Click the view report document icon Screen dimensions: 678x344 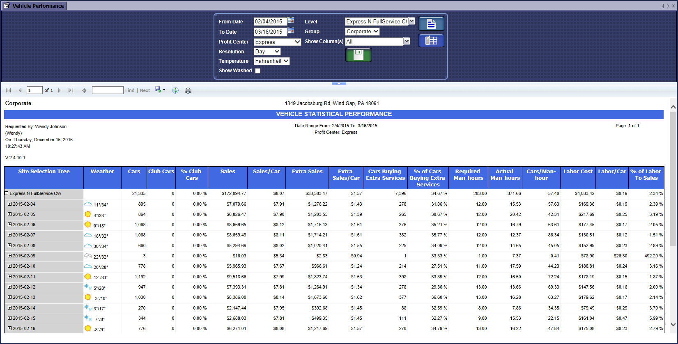pyautogui.click(x=431, y=24)
